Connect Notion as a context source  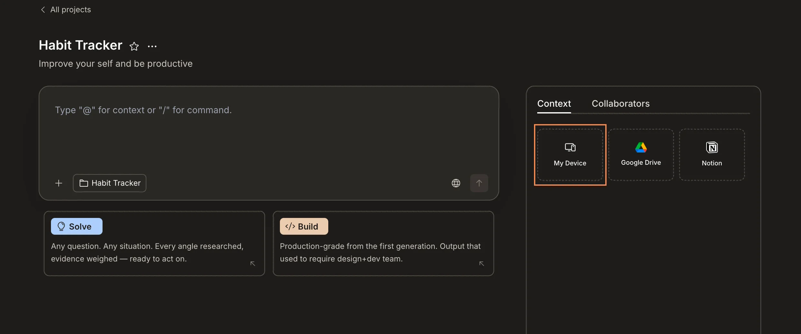pyautogui.click(x=712, y=154)
